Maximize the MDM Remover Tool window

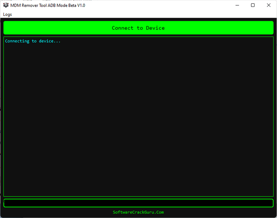pos(252,5)
